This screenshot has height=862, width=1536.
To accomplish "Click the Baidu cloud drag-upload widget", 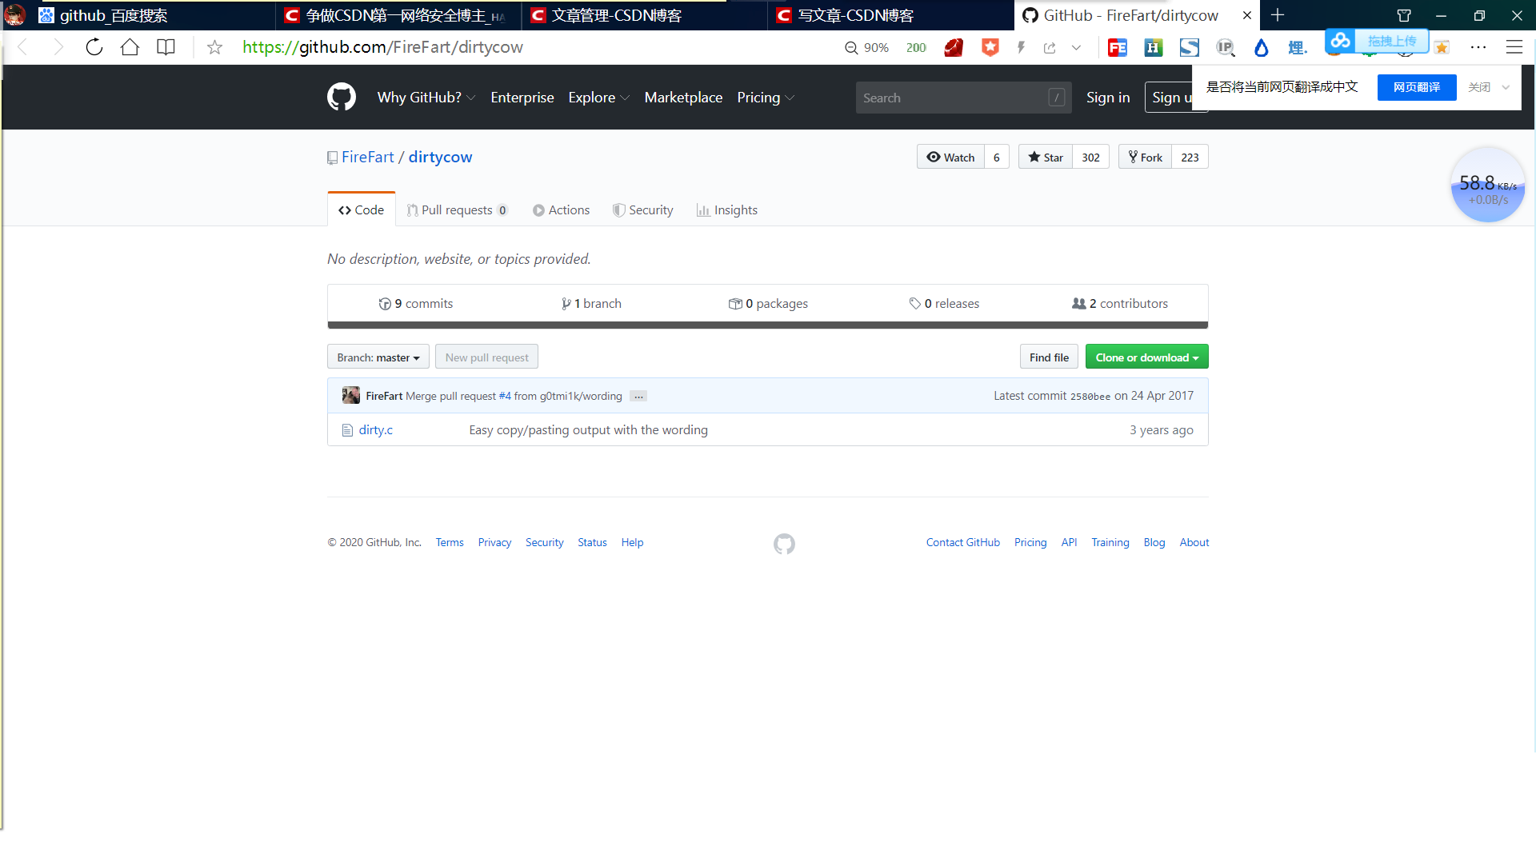I will (x=1377, y=41).
